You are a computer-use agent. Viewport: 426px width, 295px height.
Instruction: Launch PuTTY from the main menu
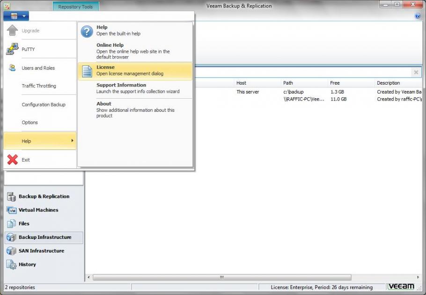pos(28,49)
